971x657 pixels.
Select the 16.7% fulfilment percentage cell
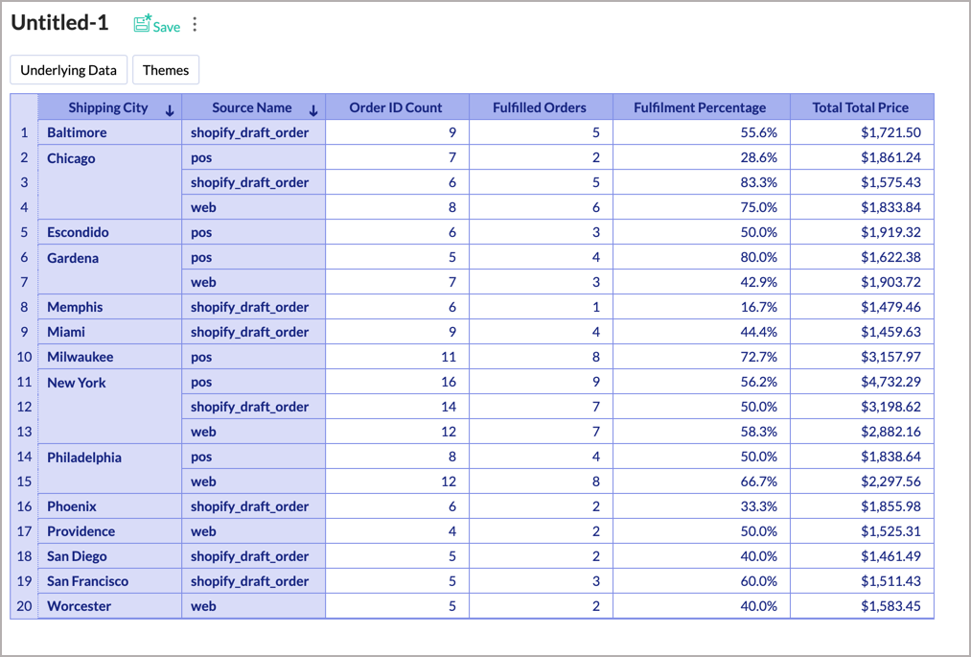click(x=758, y=307)
